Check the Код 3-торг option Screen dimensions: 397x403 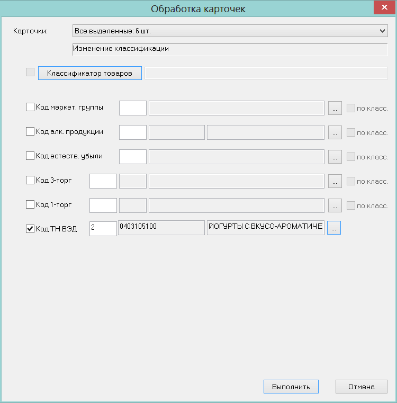30,180
